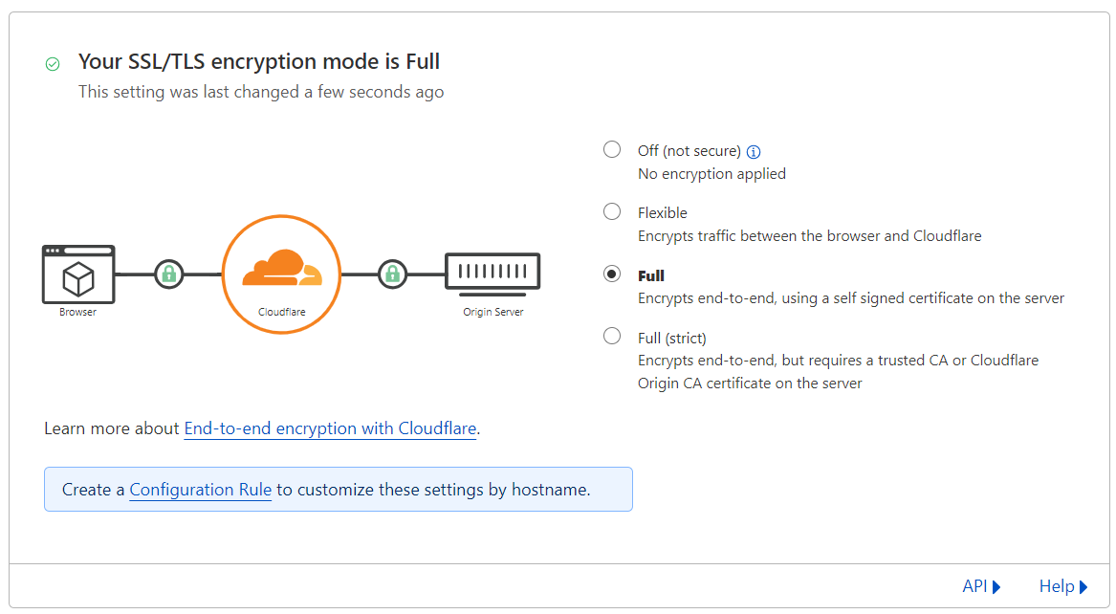Open End-to-end encryption with Cloudflare link
The width and height of the screenshot is (1116, 614).
(330, 428)
